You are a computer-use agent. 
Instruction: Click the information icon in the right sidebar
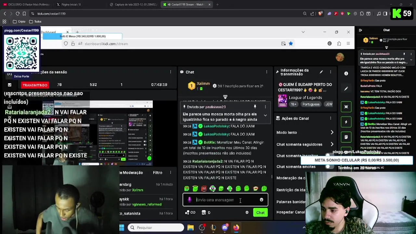[x=346, y=73]
